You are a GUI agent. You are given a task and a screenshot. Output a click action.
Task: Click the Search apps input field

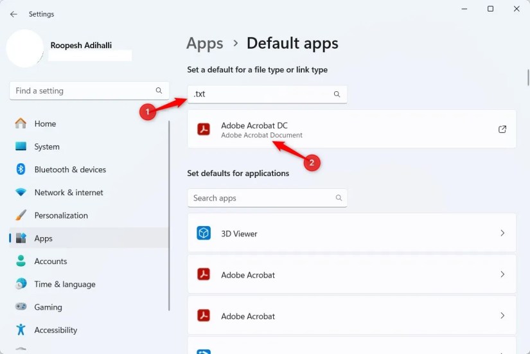267,198
